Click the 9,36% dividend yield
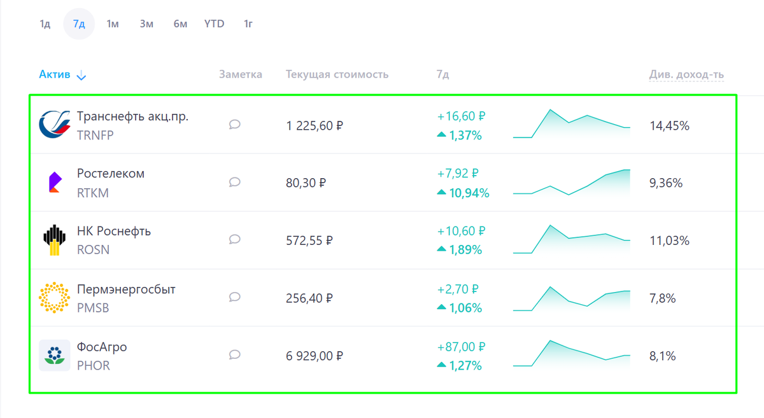The width and height of the screenshot is (764, 418). pos(666,183)
